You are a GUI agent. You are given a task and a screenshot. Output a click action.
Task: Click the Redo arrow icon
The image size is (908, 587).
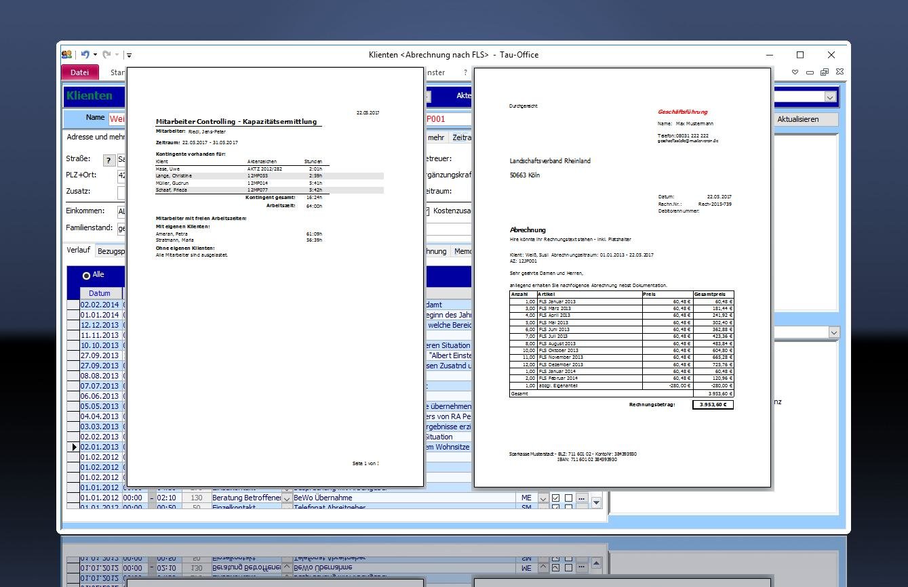(107, 55)
